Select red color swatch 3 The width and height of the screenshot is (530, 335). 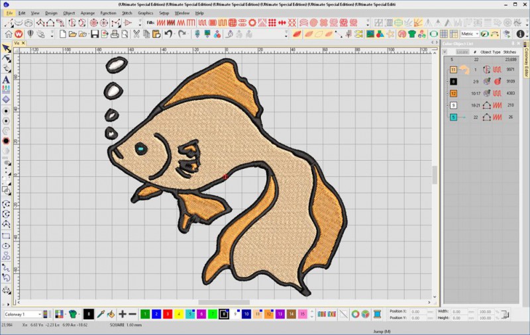coord(168,314)
